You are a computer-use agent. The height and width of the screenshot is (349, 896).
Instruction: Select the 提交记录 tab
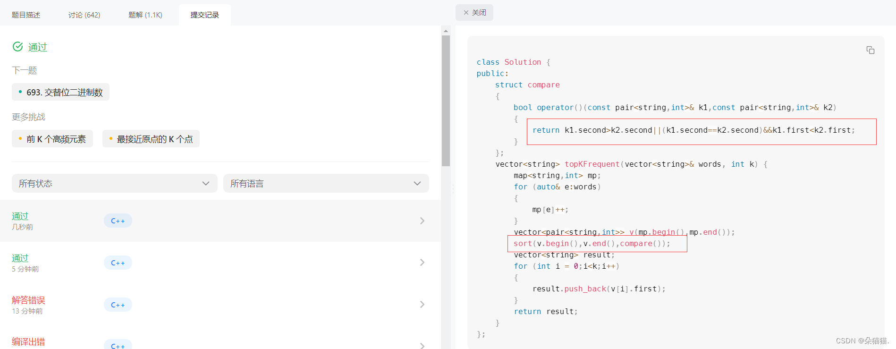(x=205, y=15)
